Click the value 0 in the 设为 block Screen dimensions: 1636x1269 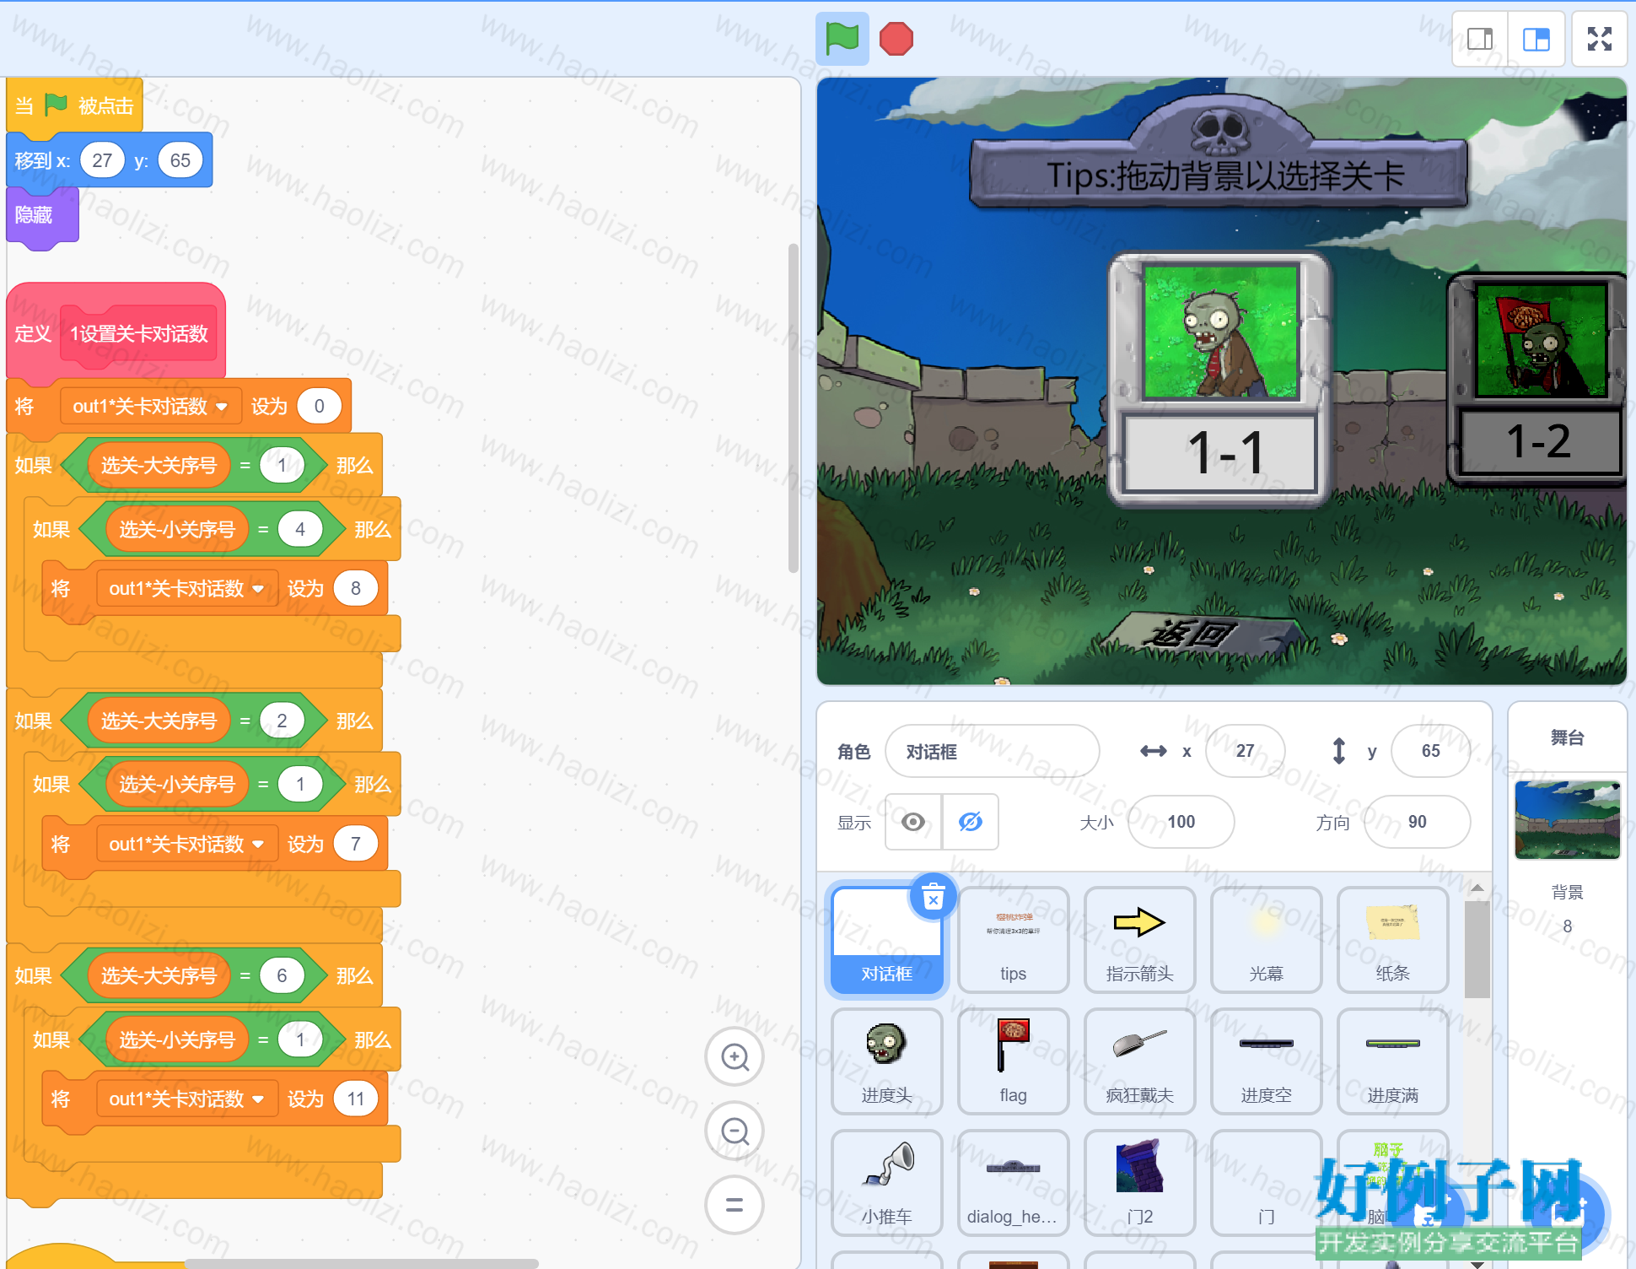[319, 407]
